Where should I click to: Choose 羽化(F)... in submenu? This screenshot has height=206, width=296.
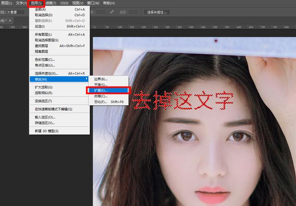(109, 102)
